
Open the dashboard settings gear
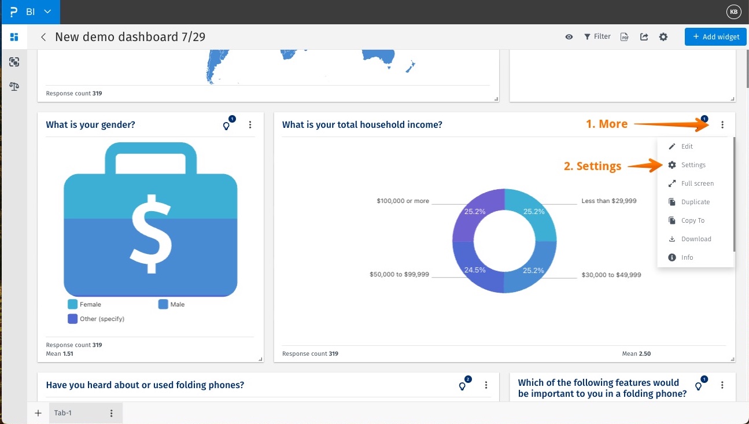663,36
